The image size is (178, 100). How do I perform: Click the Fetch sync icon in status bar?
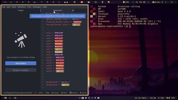tap(64, 92)
